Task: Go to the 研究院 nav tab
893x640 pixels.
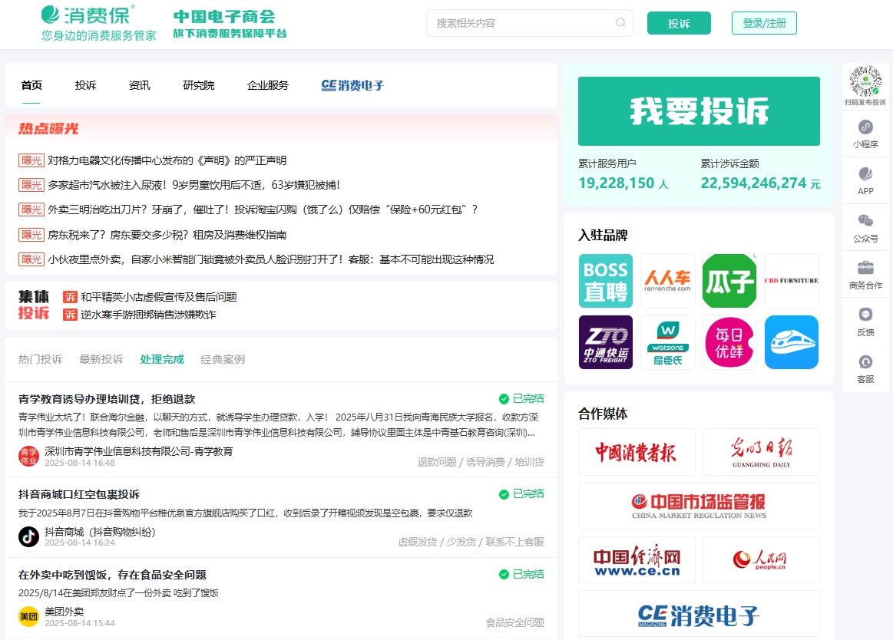Action: point(199,85)
